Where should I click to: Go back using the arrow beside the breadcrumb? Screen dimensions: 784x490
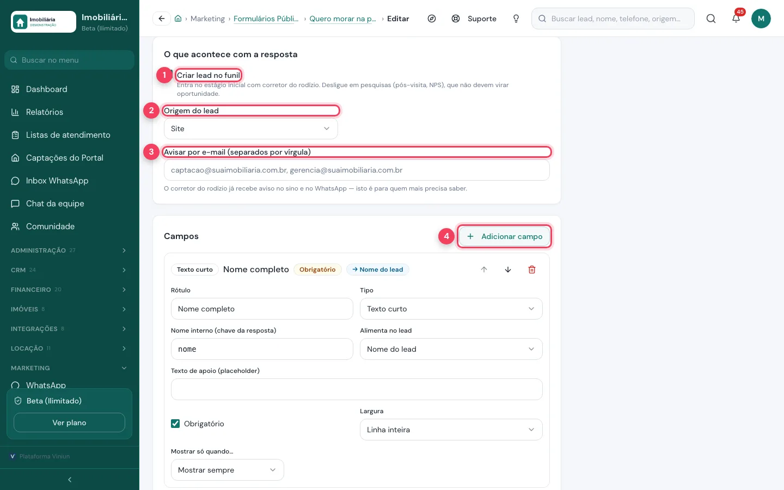tap(162, 19)
